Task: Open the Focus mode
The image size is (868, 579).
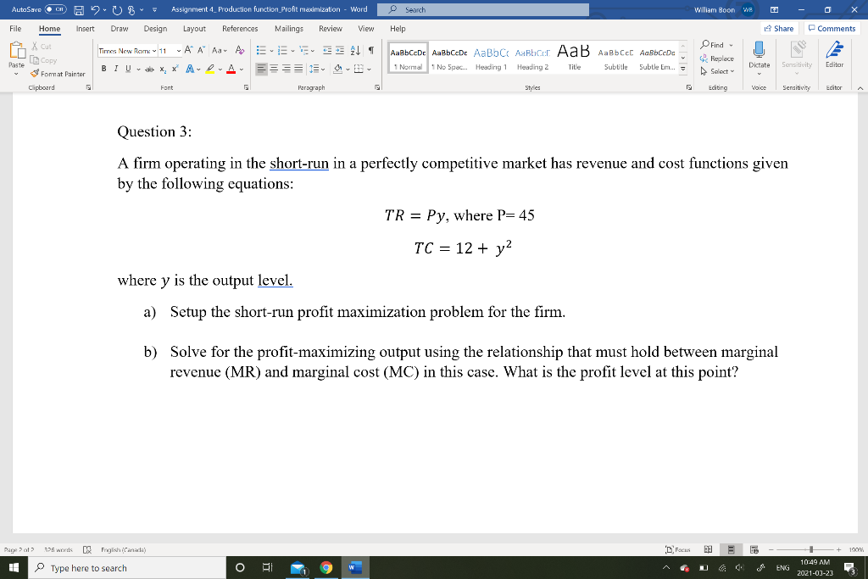Action: (678, 549)
